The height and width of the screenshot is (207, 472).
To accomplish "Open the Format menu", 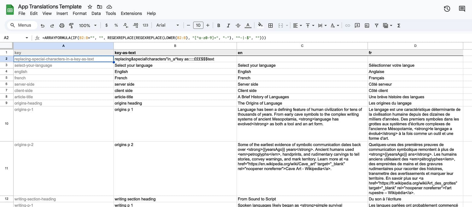I will 80,14.
